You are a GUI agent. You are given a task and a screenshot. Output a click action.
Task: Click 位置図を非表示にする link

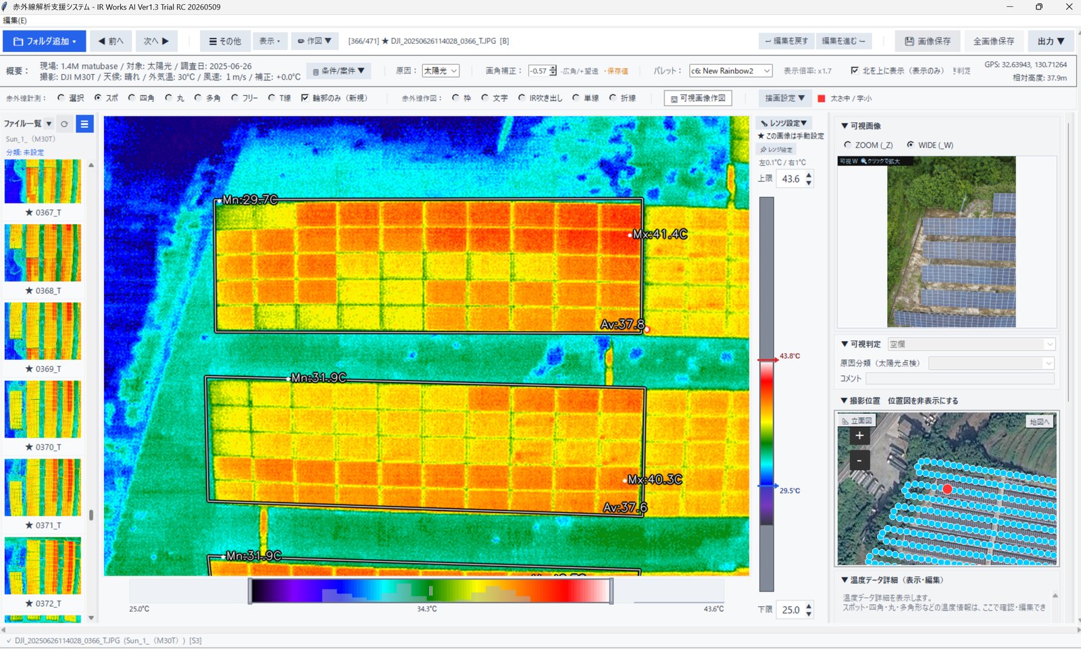pos(923,401)
